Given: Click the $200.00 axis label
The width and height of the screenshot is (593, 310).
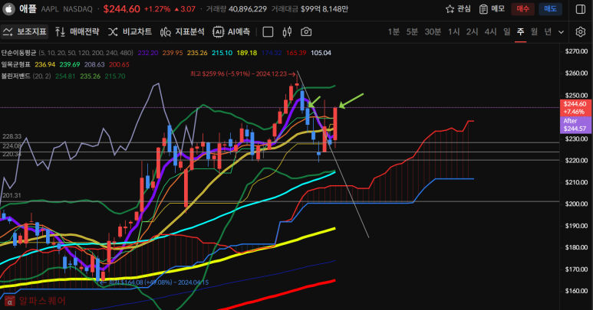Looking at the screenshot, I should tap(576, 204).
